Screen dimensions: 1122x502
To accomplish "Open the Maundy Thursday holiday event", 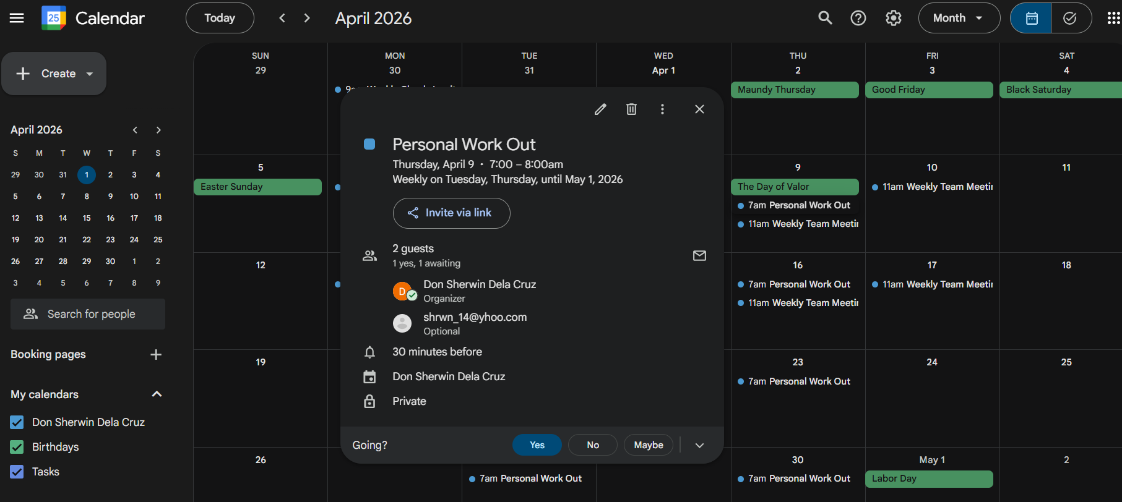I will click(795, 90).
